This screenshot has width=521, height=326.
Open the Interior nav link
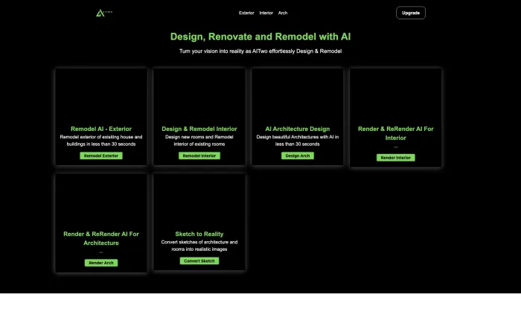(x=266, y=13)
